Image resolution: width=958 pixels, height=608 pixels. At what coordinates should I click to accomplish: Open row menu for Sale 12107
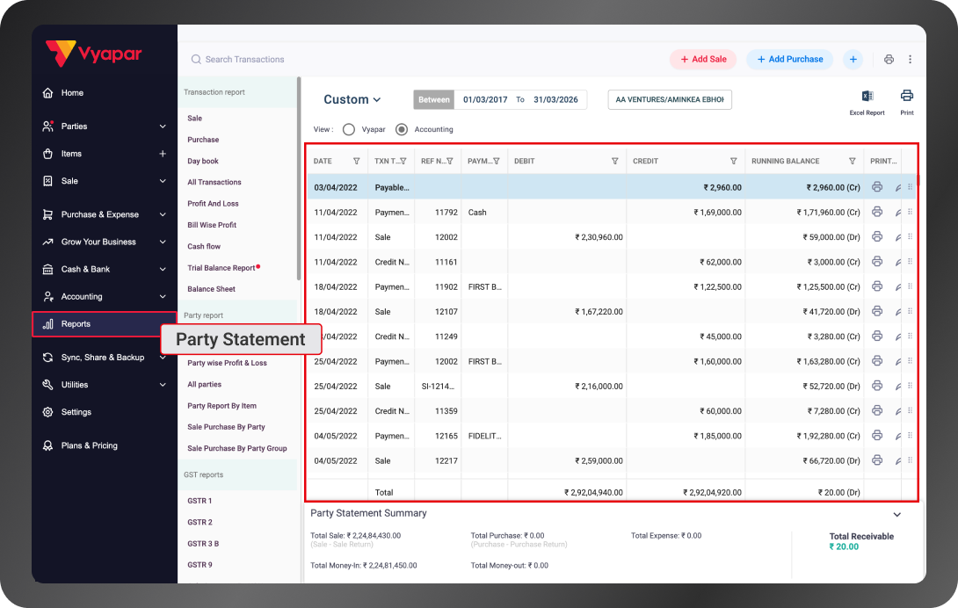point(910,311)
